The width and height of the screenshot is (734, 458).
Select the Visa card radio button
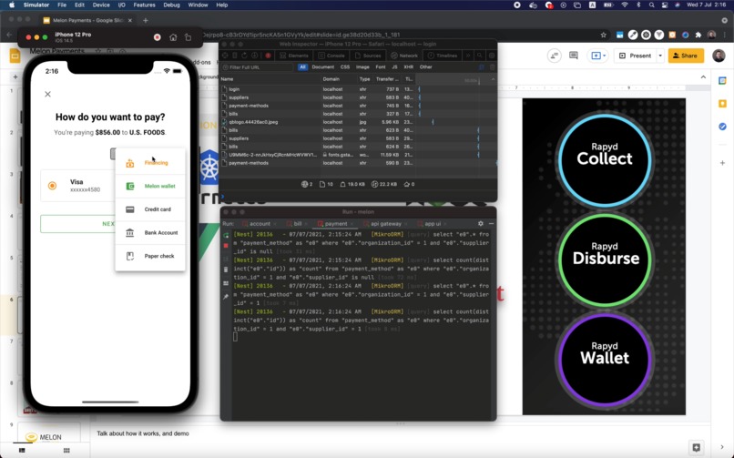point(53,186)
